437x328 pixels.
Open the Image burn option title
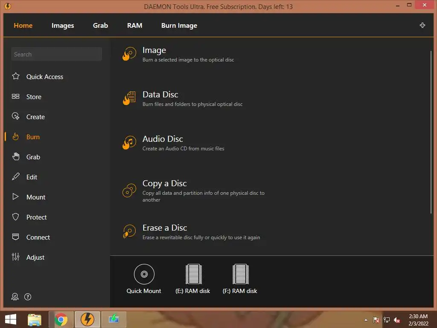click(154, 50)
